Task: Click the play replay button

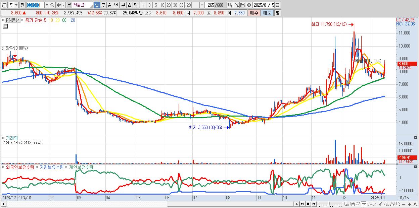Action: [297, 204]
